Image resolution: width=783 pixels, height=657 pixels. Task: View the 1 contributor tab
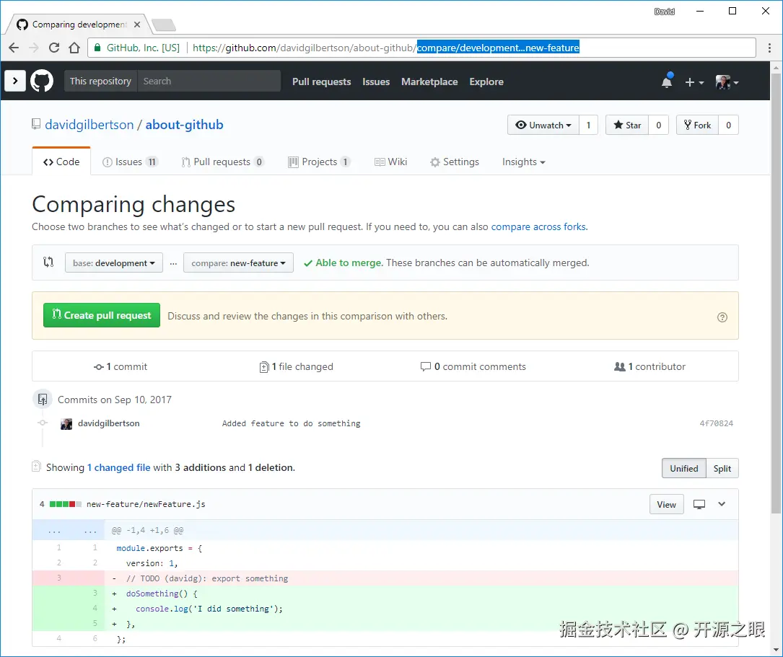click(649, 366)
